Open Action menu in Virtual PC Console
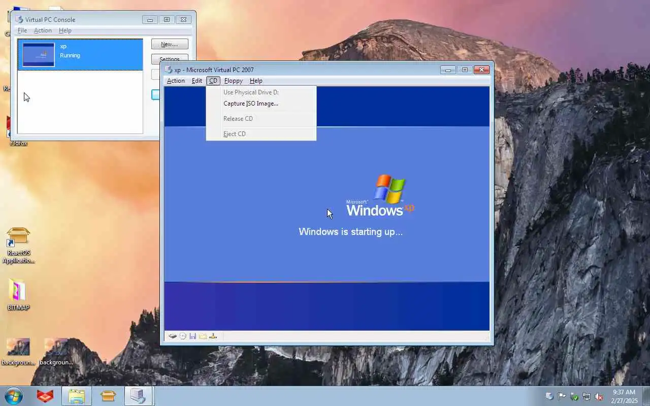Image resolution: width=650 pixels, height=406 pixels. click(43, 30)
